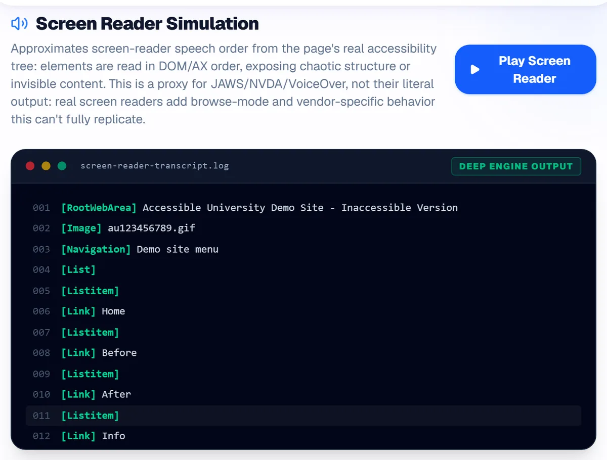This screenshot has width=607, height=460.
Task: Select line 003 Navigation Demo site menu
Action: 303,249
